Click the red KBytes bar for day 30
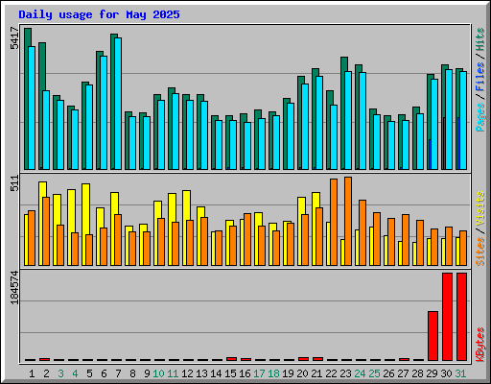 tap(447, 317)
